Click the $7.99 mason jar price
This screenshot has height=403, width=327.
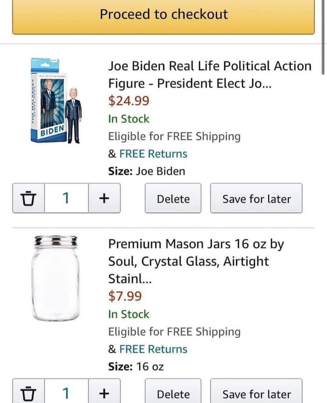pyautogui.click(x=125, y=296)
